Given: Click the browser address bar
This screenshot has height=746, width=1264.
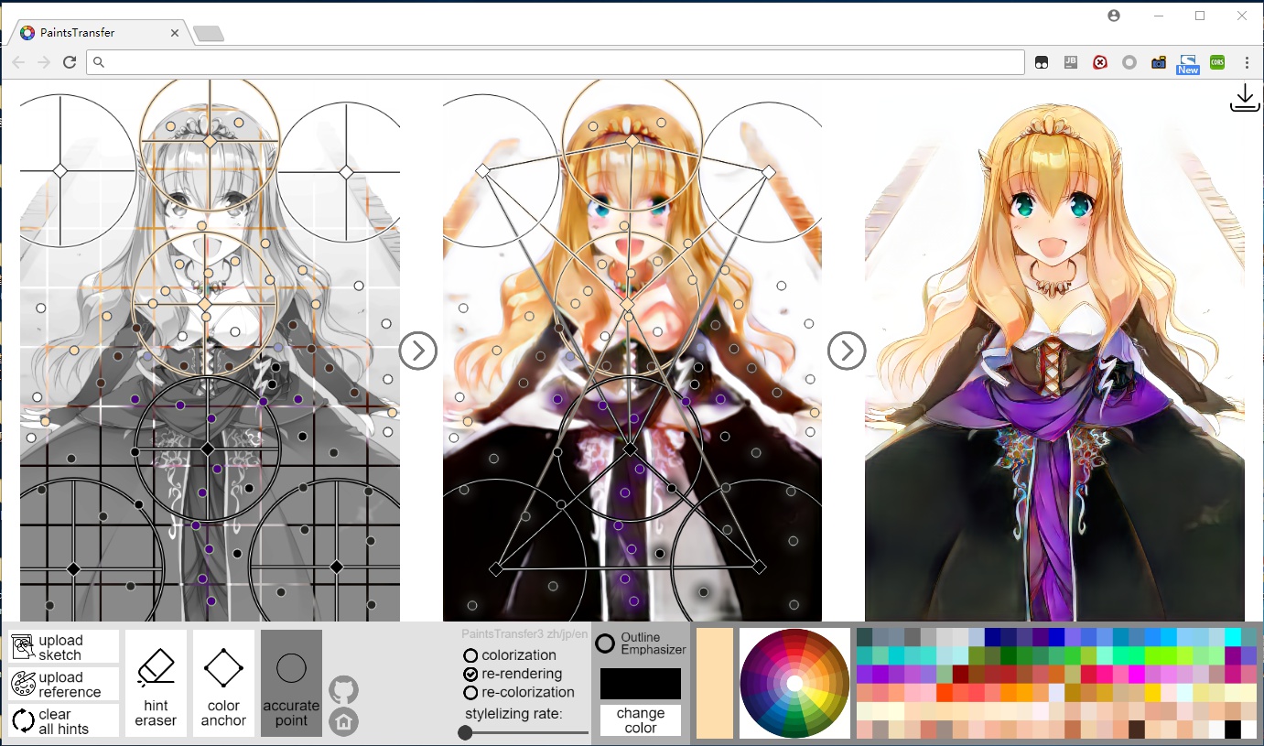Looking at the screenshot, I should coord(556,62).
